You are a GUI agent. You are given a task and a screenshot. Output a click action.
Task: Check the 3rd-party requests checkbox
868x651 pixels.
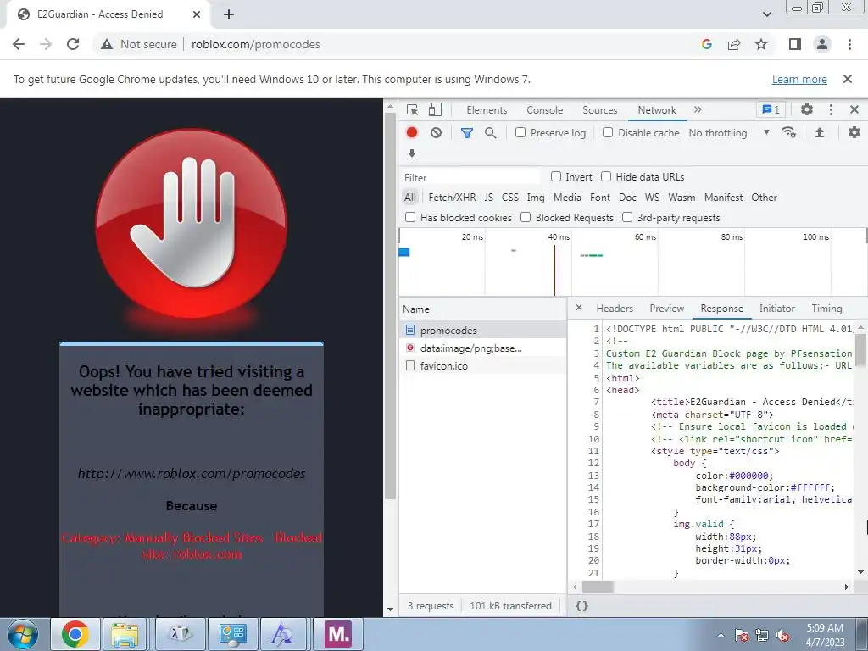coord(627,218)
